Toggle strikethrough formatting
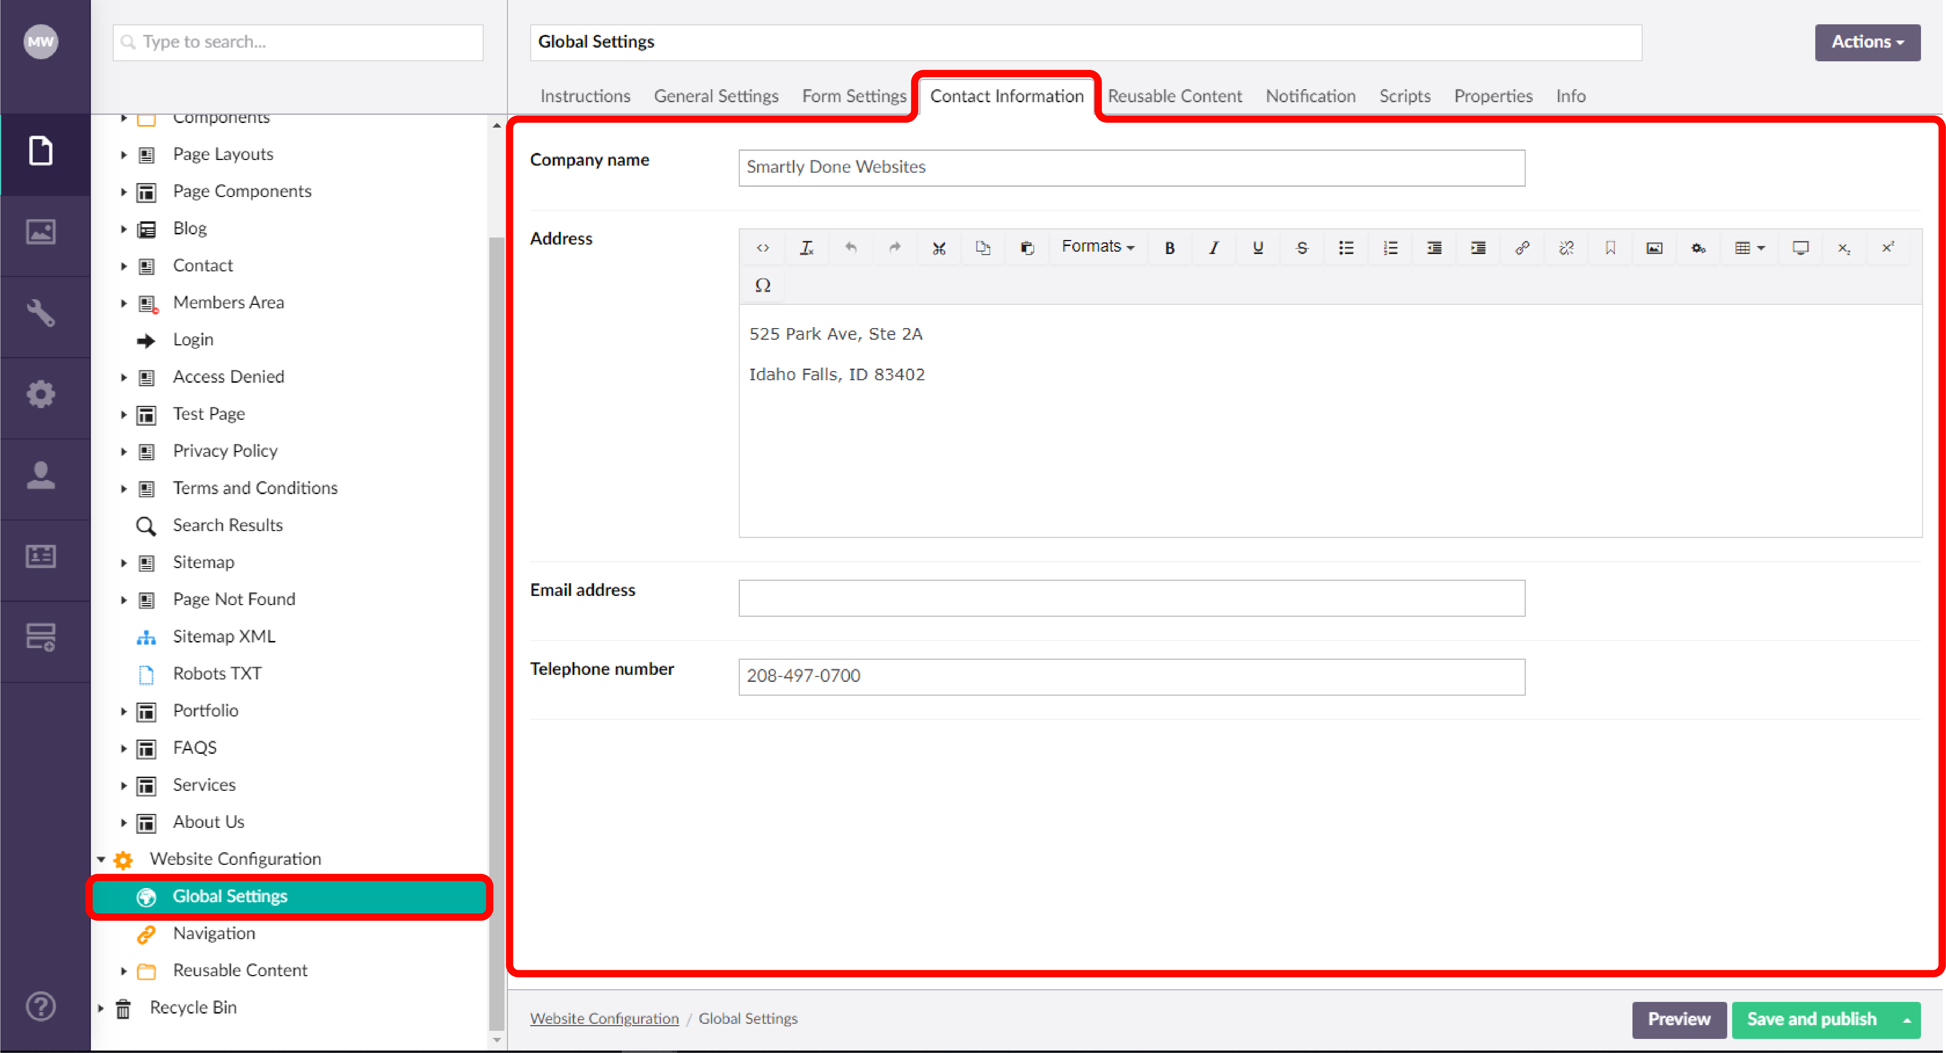1946x1053 pixels. click(1302, 248)
